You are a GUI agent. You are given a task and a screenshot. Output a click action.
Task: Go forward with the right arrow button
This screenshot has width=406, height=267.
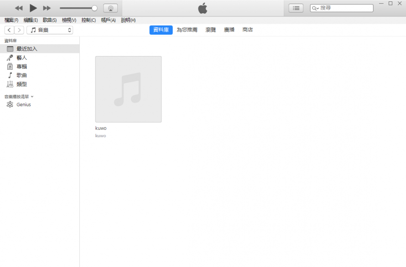(x=19, y=30)
